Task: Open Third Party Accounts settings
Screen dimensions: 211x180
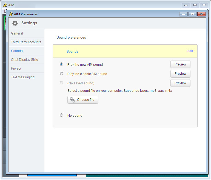Action: coord(26,42)
